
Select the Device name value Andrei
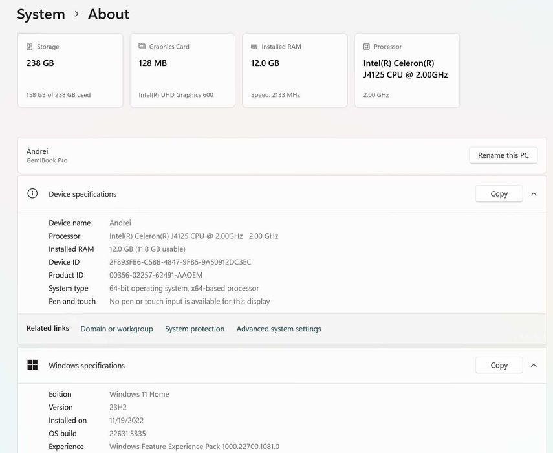tap(120, 223)
